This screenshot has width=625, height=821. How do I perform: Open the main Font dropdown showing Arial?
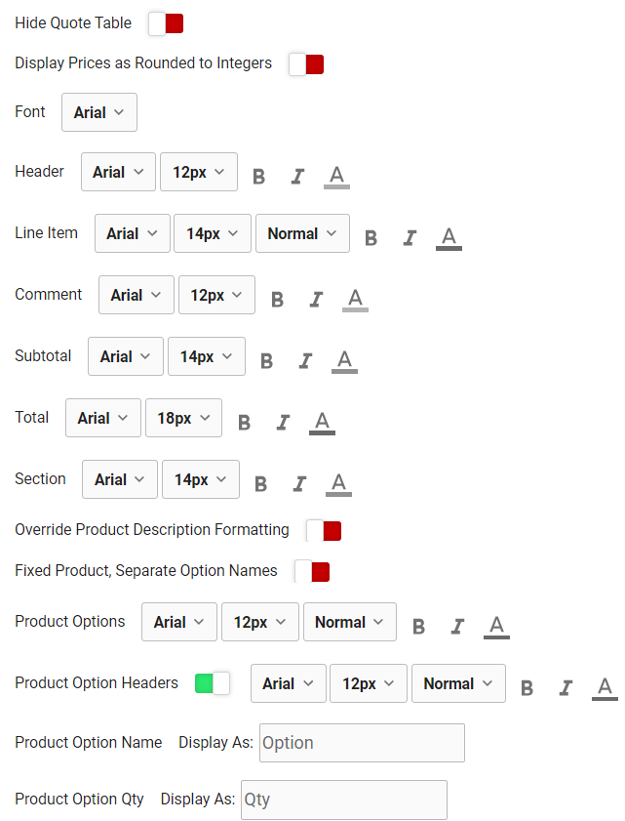click(98, 111)
